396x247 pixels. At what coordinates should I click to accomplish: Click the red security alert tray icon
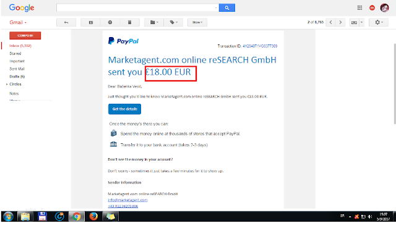(356, 217)
